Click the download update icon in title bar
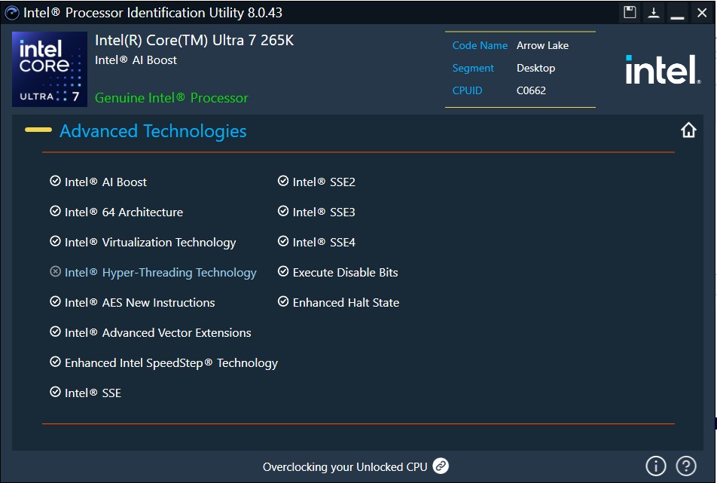717x483 pixels. (654, 12)
